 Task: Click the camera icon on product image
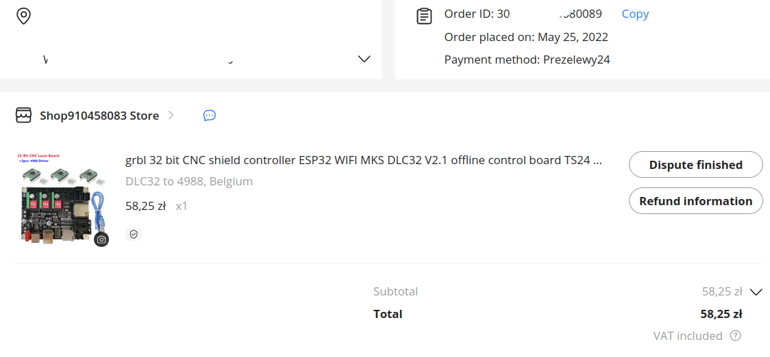101,239
